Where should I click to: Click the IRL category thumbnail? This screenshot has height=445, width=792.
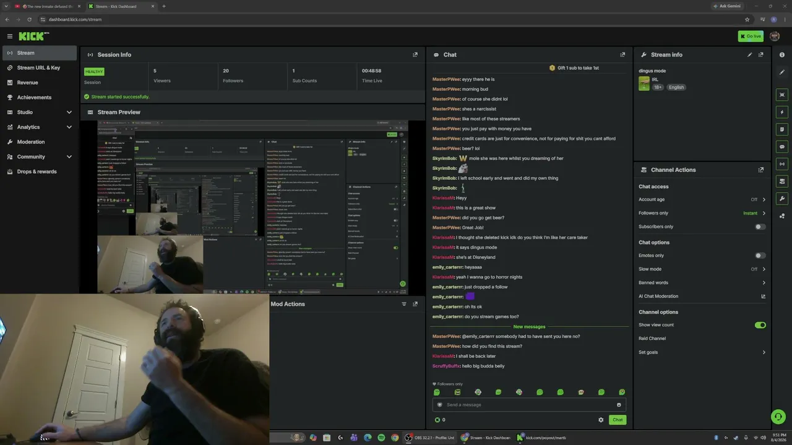point(644,83)
